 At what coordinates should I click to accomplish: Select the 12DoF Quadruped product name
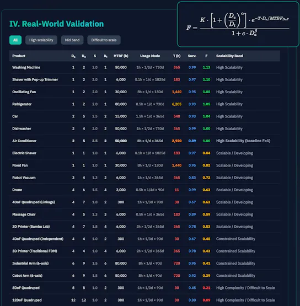point(26,300)
